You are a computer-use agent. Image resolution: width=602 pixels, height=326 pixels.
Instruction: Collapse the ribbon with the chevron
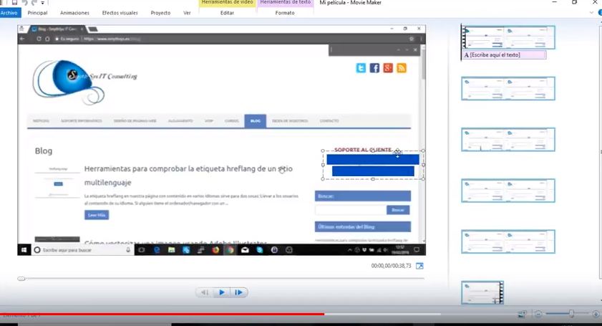point(591,13)
